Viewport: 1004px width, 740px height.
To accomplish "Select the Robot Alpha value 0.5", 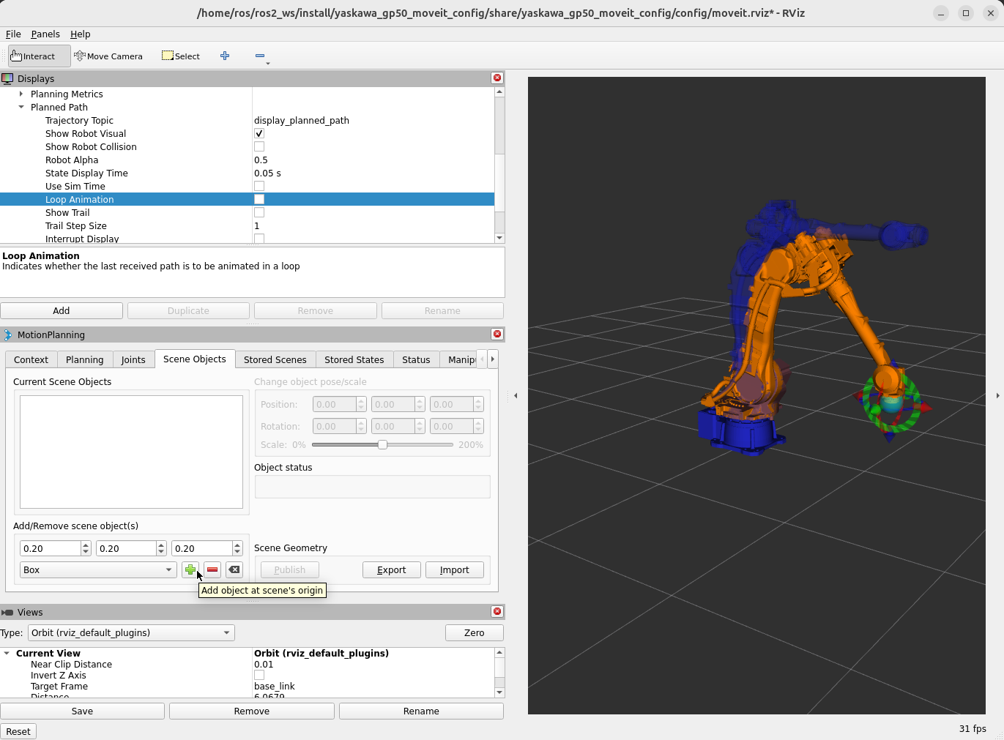I will click(261, 160).
